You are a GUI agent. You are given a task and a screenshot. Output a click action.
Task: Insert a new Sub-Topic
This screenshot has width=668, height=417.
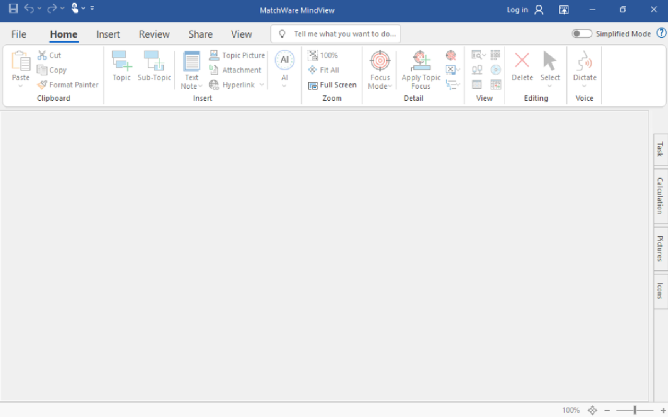coord(154,66)
